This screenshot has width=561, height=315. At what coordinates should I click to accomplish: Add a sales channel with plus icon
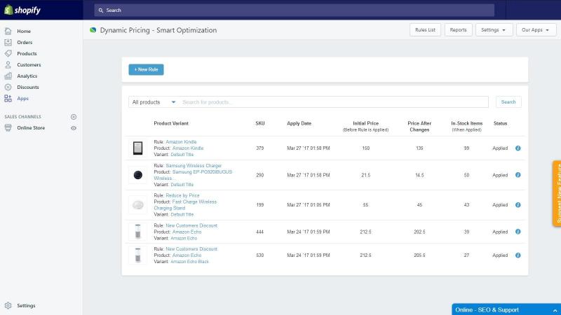74,117
